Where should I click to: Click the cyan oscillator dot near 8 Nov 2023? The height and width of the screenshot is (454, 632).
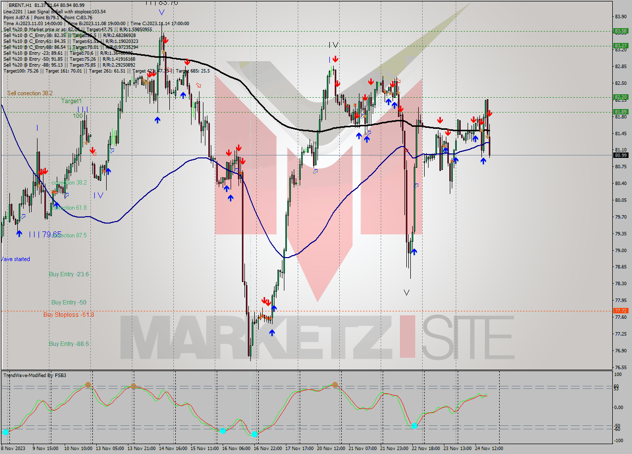click(x=5, y=432)
